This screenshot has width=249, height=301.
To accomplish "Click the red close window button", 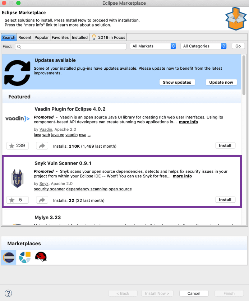I will coord(4,3).
